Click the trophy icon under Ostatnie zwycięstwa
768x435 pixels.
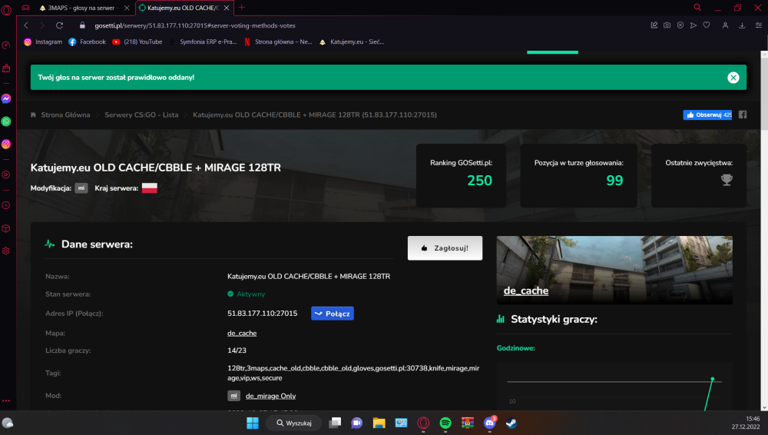click(x=727, y=180)
